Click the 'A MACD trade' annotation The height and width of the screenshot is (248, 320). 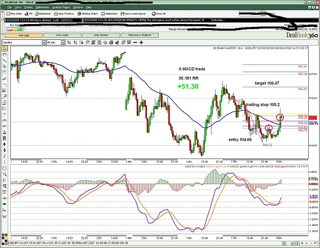(x=191, y=69)
